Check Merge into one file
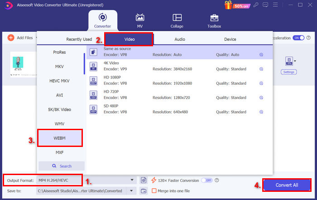Viewport: 317px width, 200px height. coord(154,190)
